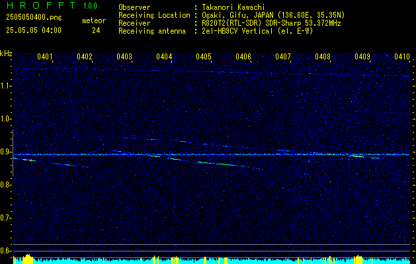Click the 0406 time marker
The width and height of the screenshot is (416, 264).
pos(243,57)
